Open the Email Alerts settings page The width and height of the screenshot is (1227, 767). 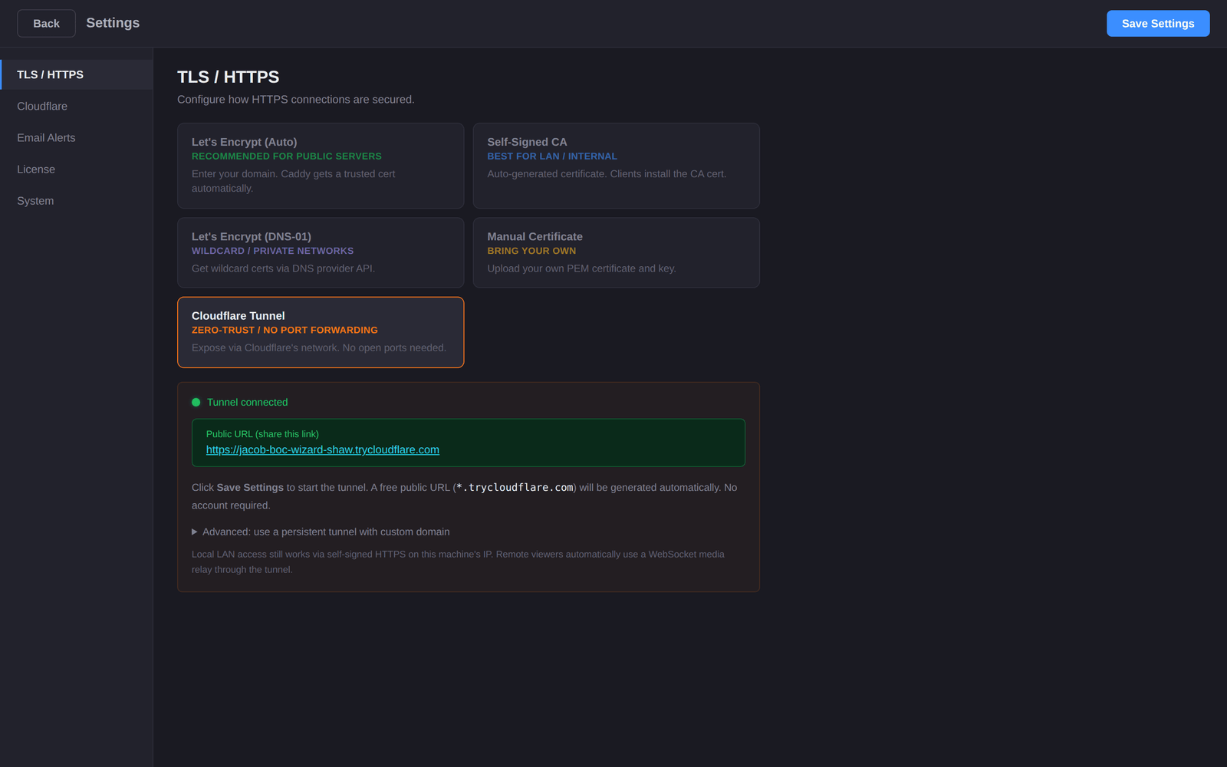click(x=46, y=137)
